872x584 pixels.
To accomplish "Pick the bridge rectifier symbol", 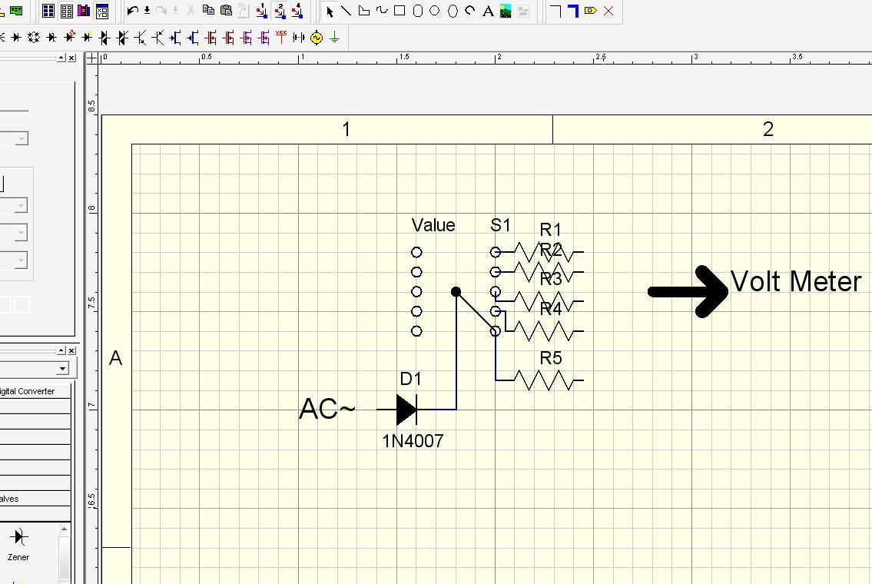I will [x=34, y=37].
